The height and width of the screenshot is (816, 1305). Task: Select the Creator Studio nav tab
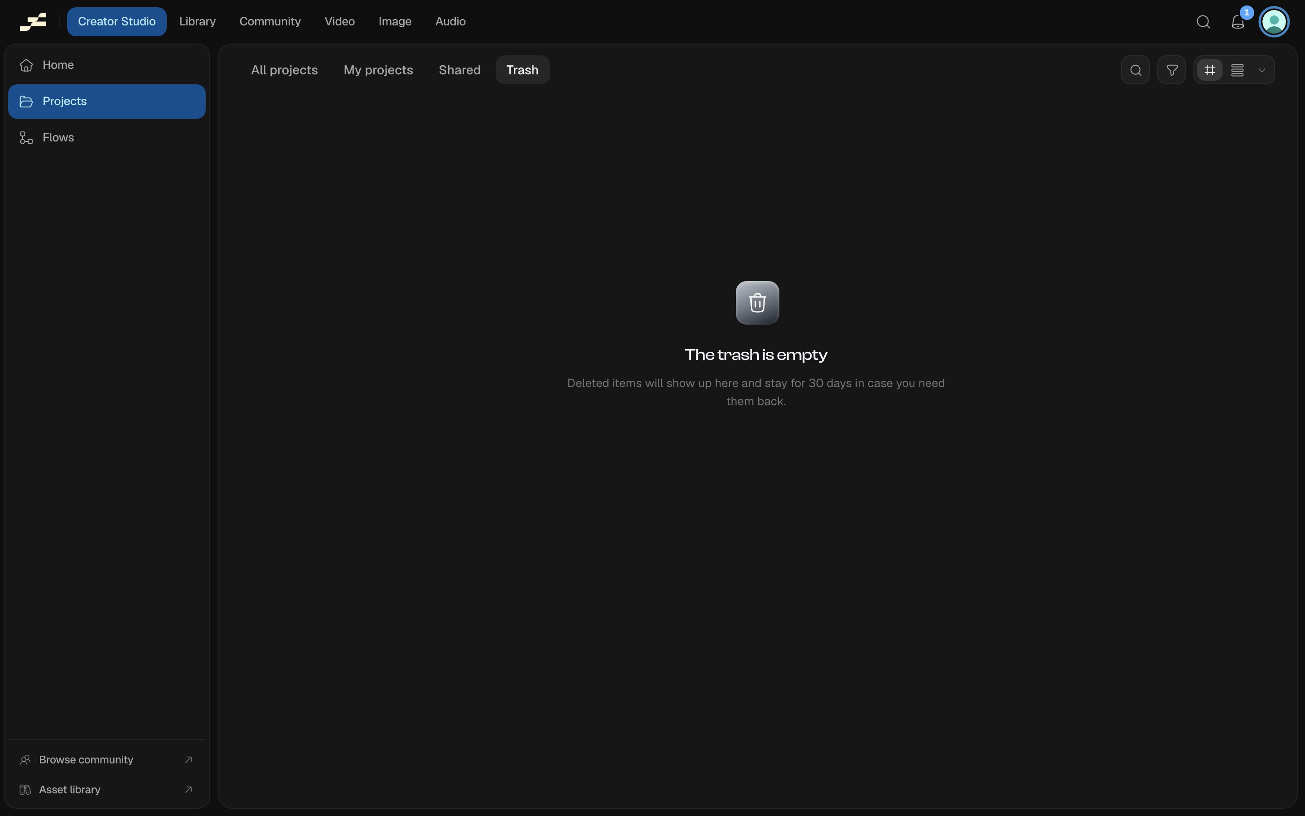tap(116, 22)
